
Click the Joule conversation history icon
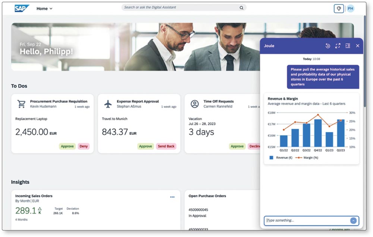pyautogui.click(x=328, y=46)
